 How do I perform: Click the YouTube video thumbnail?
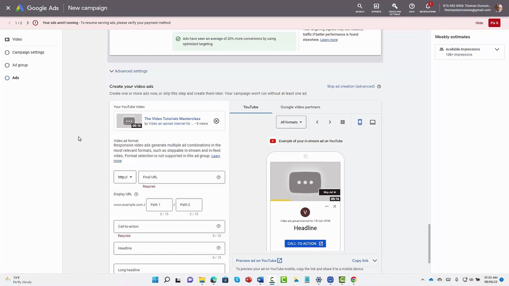[129, 121]
